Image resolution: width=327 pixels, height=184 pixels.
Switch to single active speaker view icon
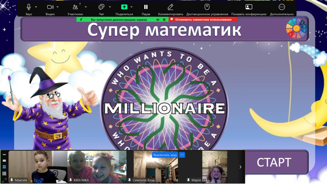click(x=4, y=160)
